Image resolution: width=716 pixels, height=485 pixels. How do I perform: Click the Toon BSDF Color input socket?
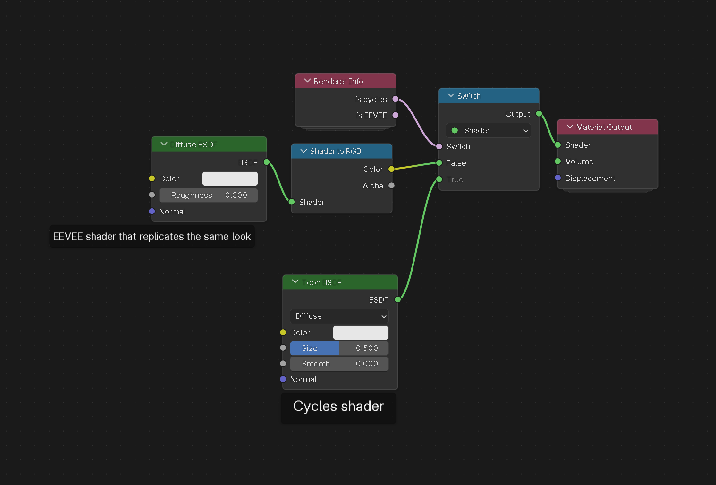pyautogui.click(x=283, y=332)
